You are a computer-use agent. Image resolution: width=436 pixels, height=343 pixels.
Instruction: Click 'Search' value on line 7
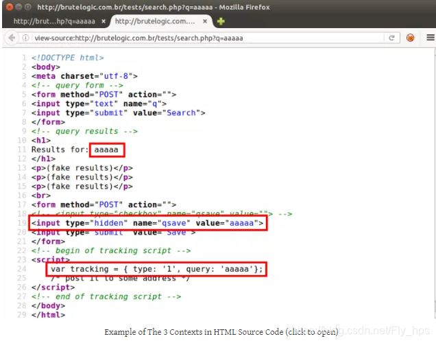181,113
